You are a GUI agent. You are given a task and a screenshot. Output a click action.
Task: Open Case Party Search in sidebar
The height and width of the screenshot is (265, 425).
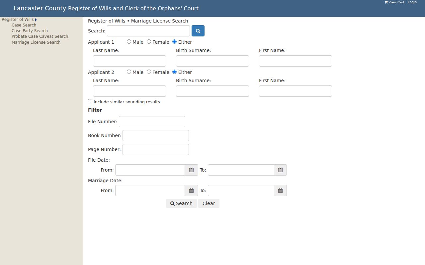tap(30, 31)
